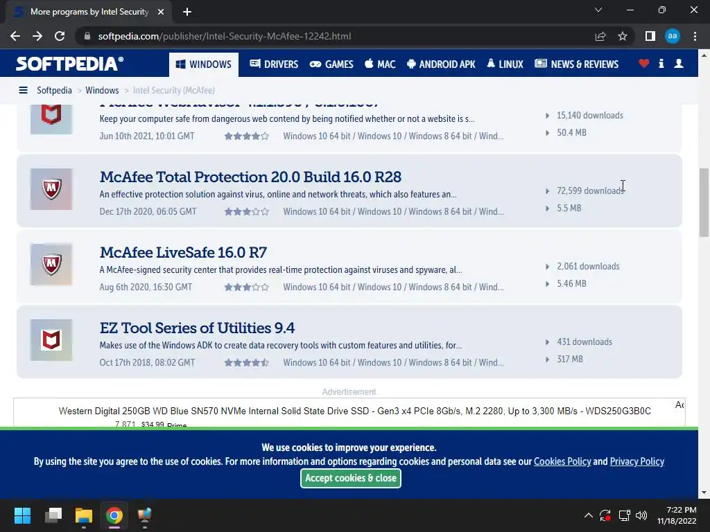The image size is (710, 532).
Task: Open EZ Tool Series of Utilities 9.4
Action: click(x=197, y=328)
